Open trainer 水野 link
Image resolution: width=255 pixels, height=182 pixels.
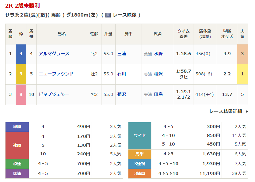pyautogui.click(x=158, y=54)
